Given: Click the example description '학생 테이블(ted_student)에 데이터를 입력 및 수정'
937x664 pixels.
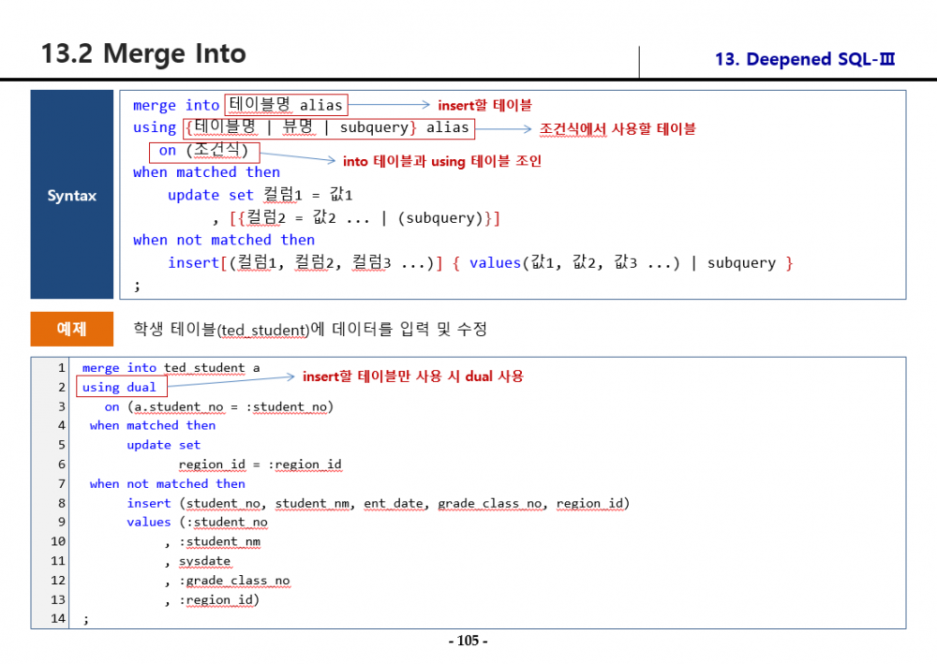Looking at the screenshot, I should [x=309, y=329].
